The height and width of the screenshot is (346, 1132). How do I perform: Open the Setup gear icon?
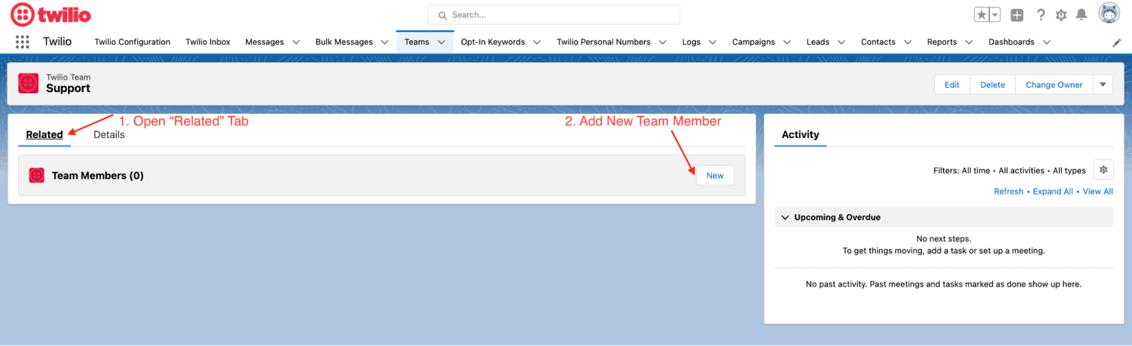[1061, 15]
